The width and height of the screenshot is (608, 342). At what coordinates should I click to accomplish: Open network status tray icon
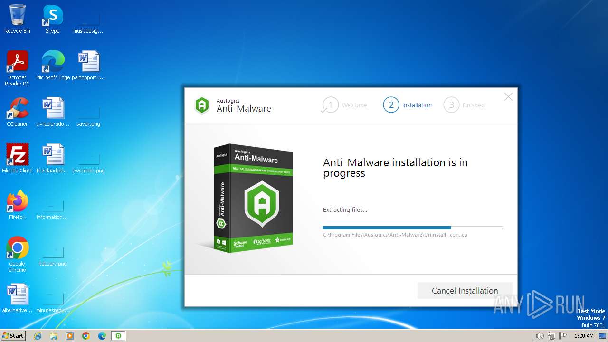[551, 336]
